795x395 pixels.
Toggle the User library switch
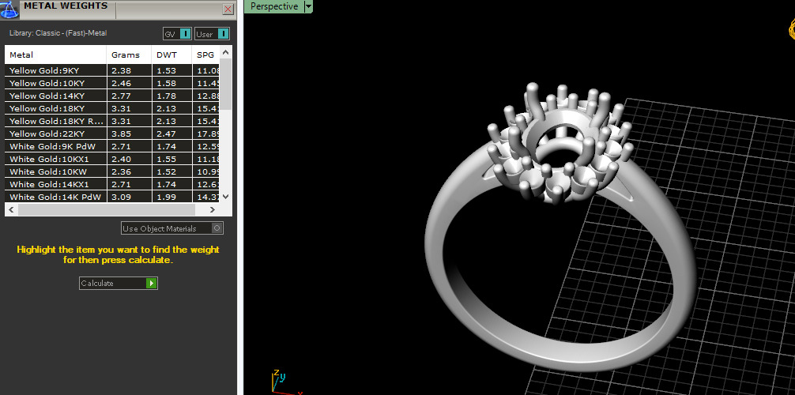212,34
